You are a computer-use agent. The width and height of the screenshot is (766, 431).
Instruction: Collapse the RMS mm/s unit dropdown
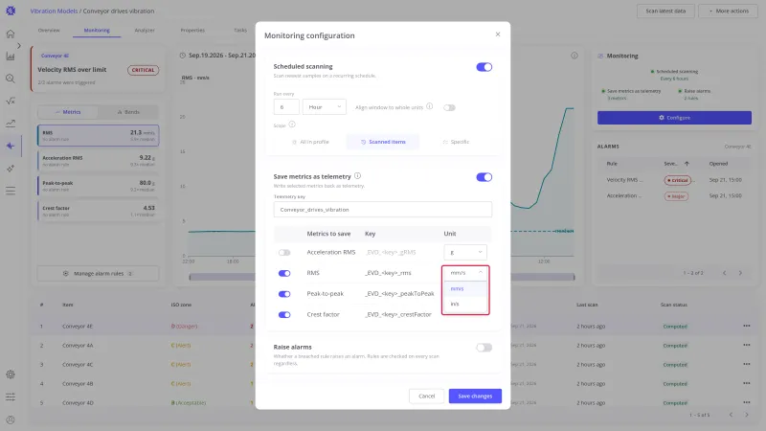click(x=465, y=273)
